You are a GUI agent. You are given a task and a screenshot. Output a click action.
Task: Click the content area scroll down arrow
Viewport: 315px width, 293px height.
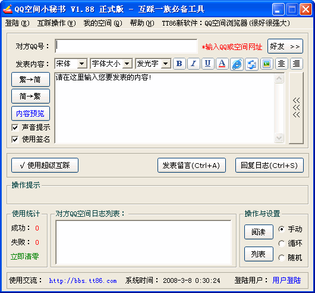279,138
